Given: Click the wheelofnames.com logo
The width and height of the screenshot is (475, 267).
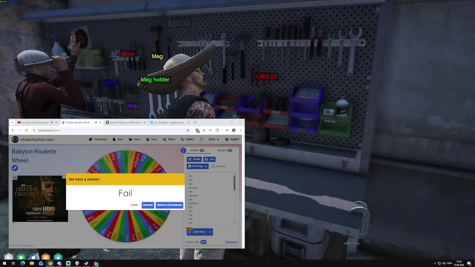Looking at the screenshot, I should point(33,139).
